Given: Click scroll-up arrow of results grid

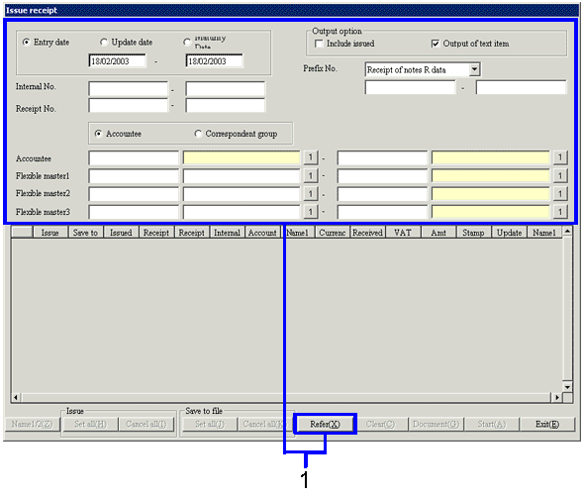Looking at the screenshot, I should coord(567,232).
